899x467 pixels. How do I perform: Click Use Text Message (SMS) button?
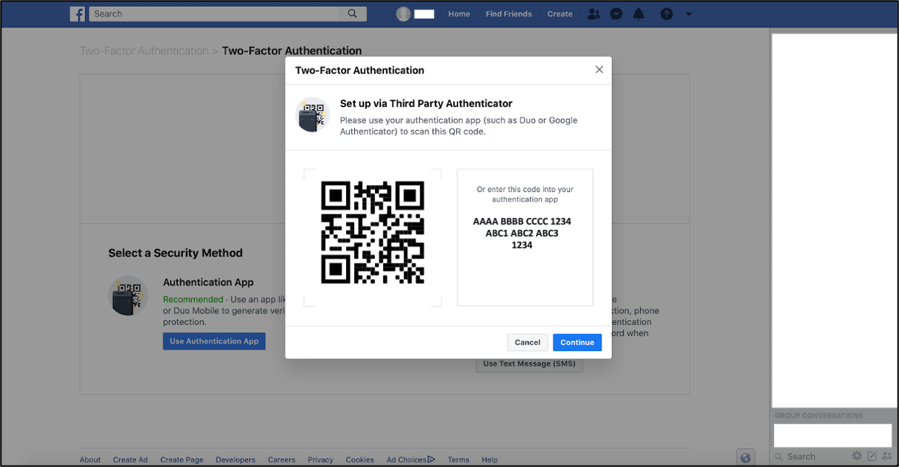click(x=529, y=364)
